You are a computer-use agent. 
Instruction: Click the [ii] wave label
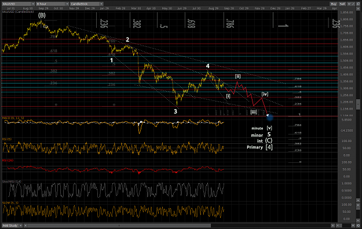(237, 77)
